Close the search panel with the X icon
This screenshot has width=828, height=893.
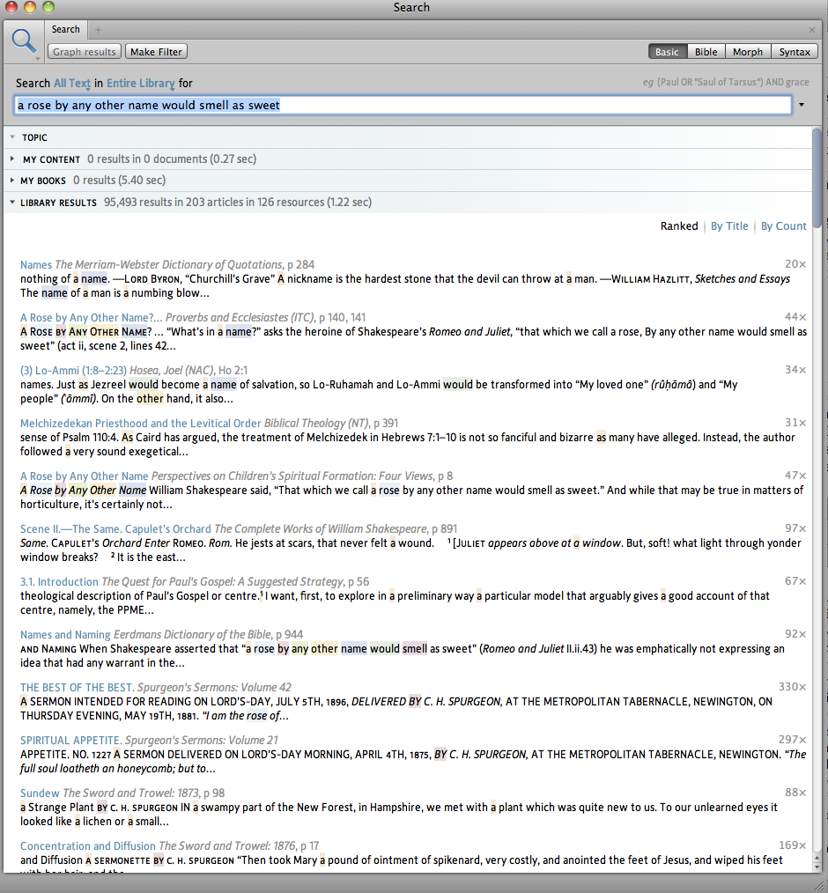coord(811,30)
